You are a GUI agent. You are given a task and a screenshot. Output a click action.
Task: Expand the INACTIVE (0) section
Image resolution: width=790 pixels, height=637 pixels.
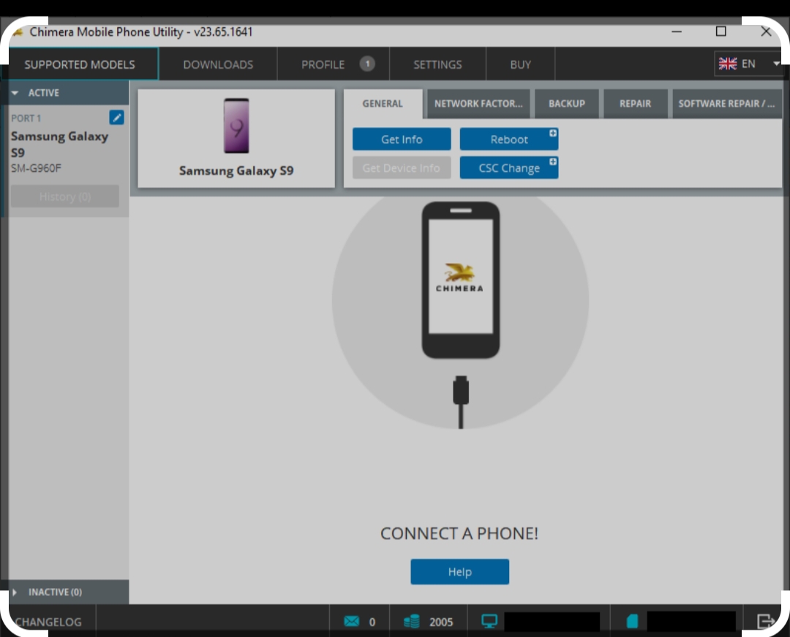click(x=15, y=592)
